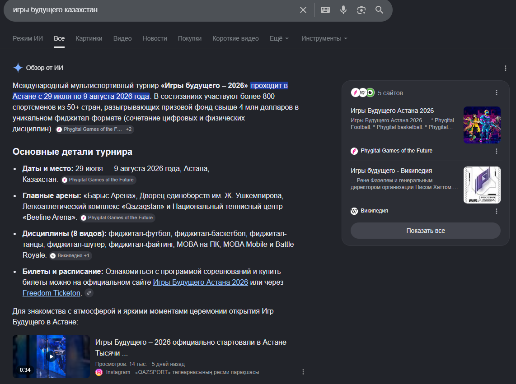Open the 'Покупки' tab
The width and height of the screenshot is (516, 384).
pos(190,38)
